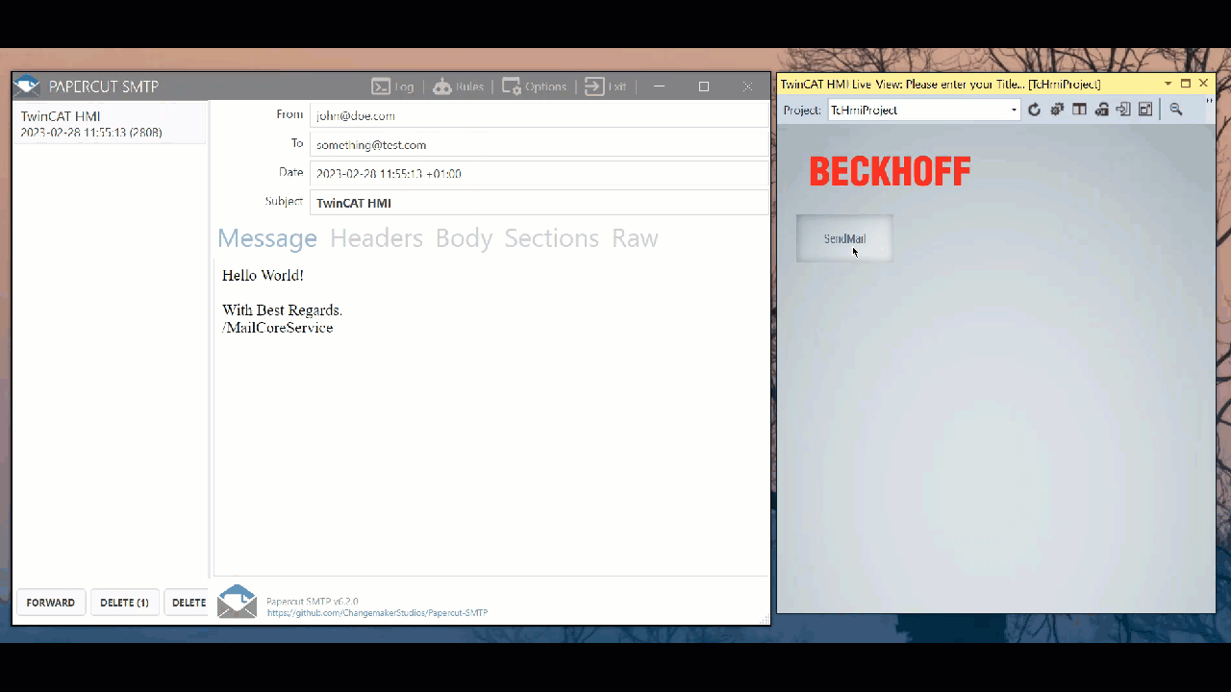Image resolution: width=1231 pixels, height=692 pixels.
Task: Maximize the TwinCAT HMI Live View panel
Action: 1186,85
